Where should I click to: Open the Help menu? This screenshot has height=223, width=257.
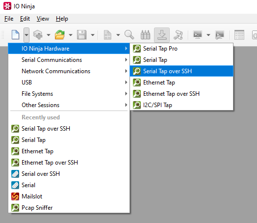point(62,19)
